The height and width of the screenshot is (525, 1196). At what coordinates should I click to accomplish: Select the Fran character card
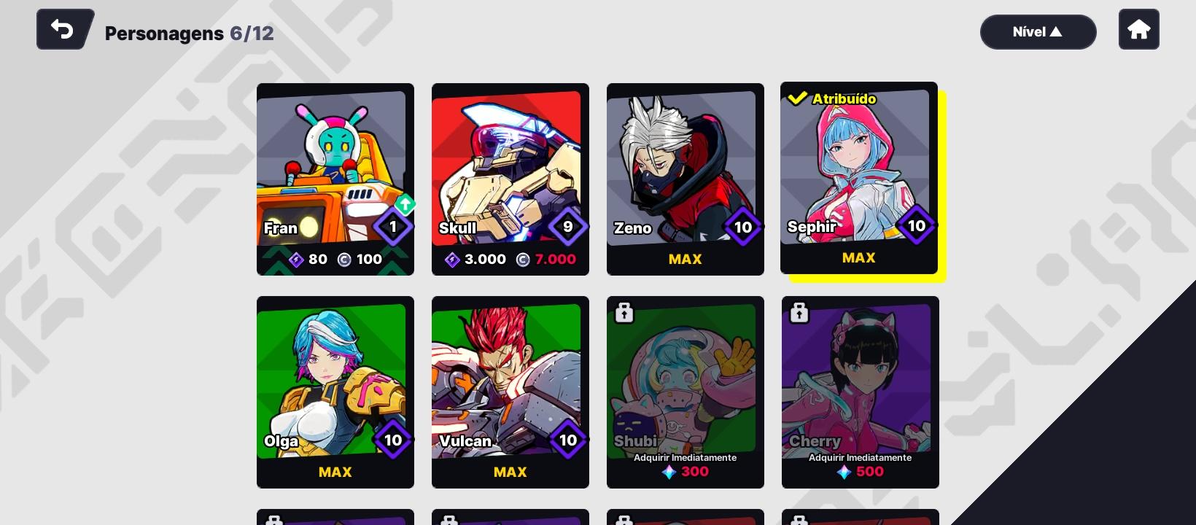[x=335, y=179]
